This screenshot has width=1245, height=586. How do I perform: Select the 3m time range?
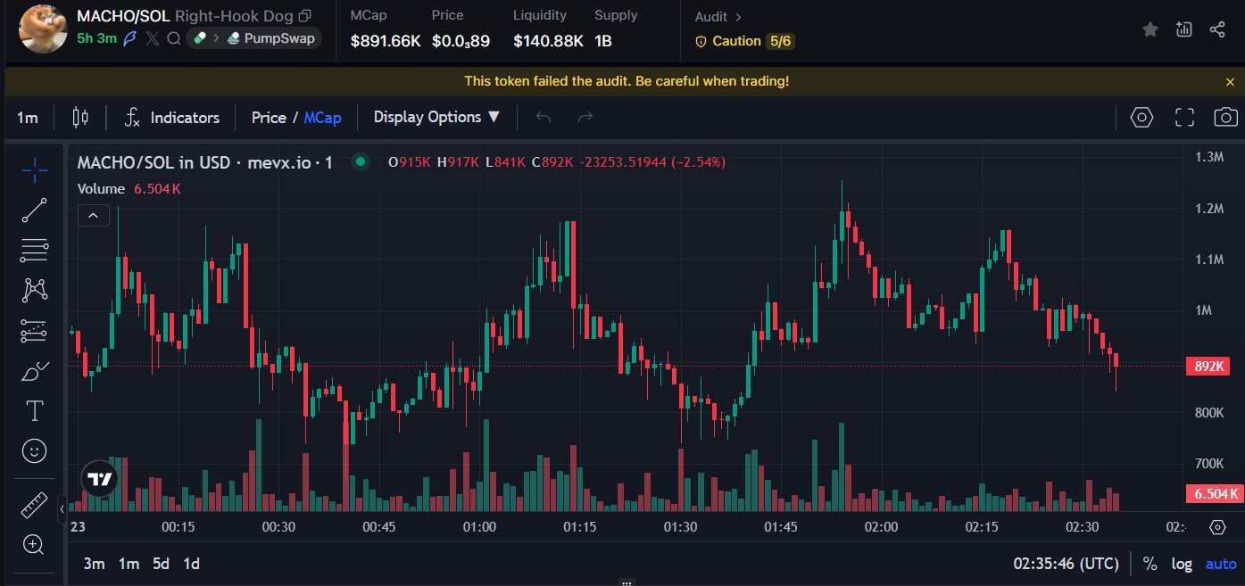point(94,564)
